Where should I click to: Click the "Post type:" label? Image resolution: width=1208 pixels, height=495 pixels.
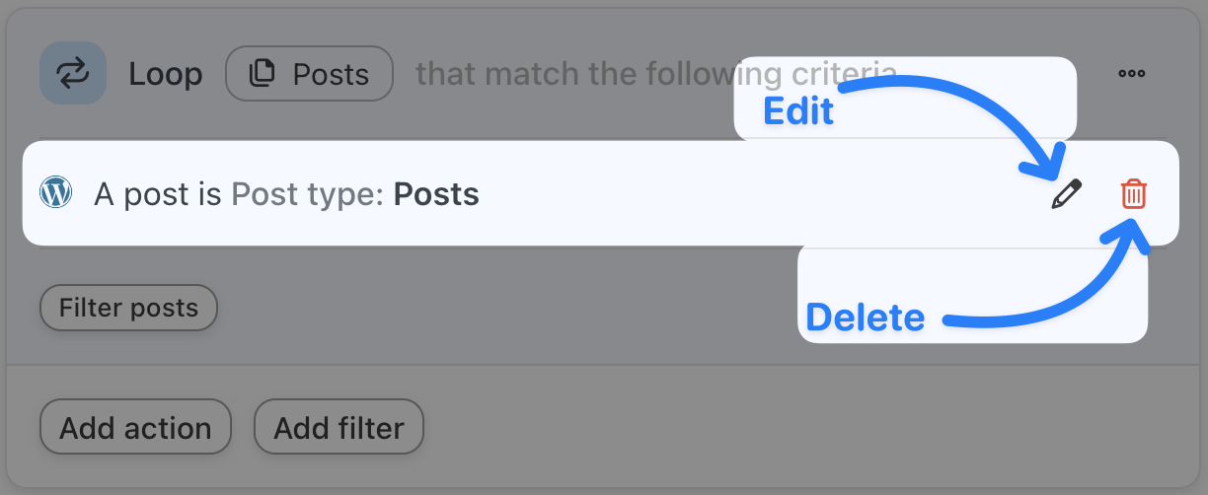point(307,194)
